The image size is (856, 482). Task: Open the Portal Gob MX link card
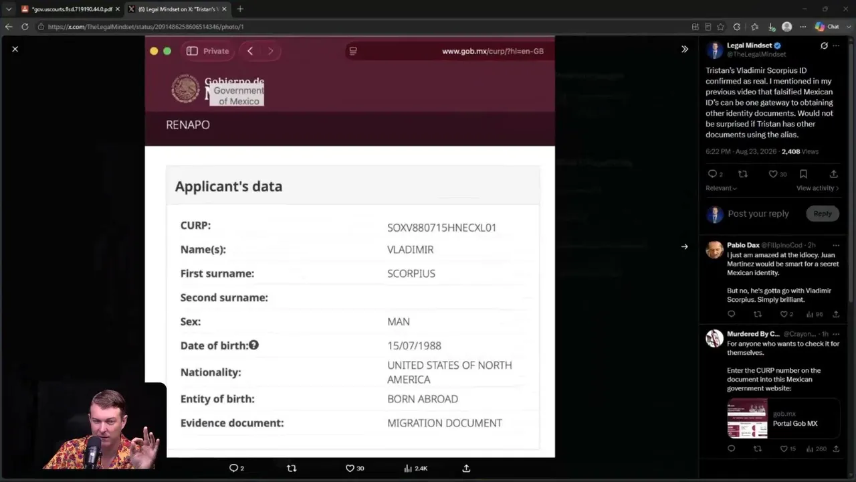[783, 418]
